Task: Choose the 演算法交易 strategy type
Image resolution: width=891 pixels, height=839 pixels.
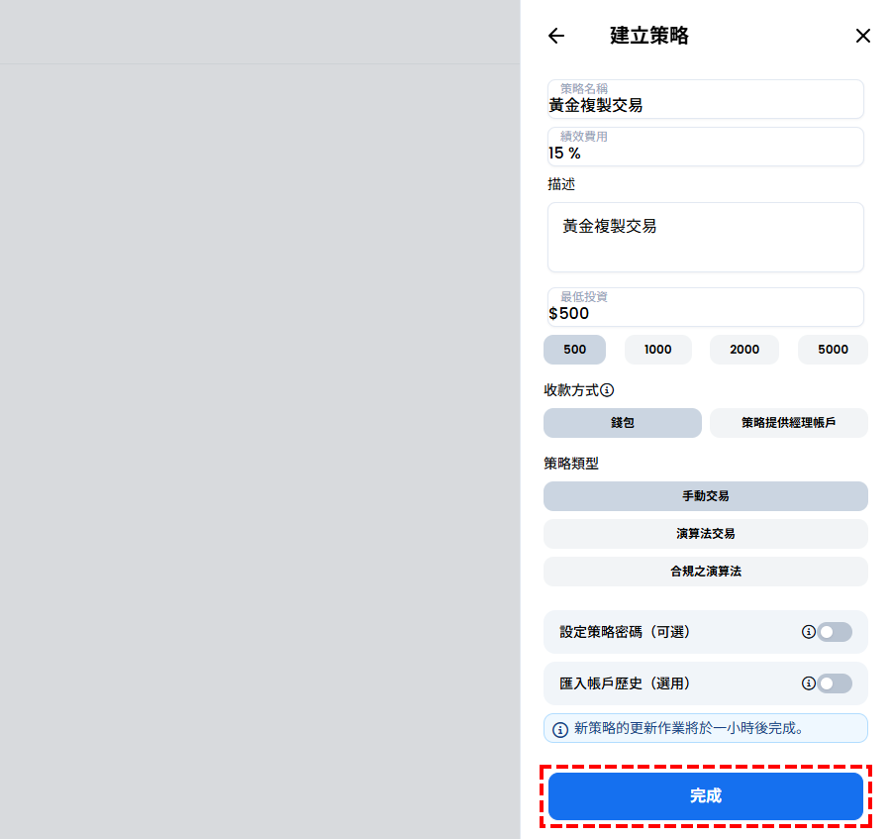Action: [705, 534]
